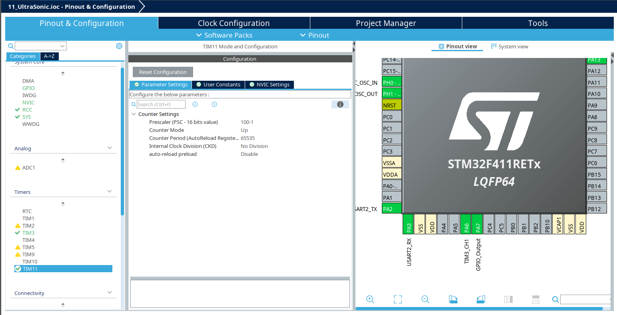Select ADC1 under Analog
Screen dimensions: 617x315
(x=28, y=167)
